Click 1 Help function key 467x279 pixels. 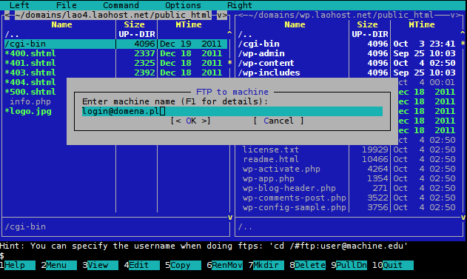(x=18, y=265)
